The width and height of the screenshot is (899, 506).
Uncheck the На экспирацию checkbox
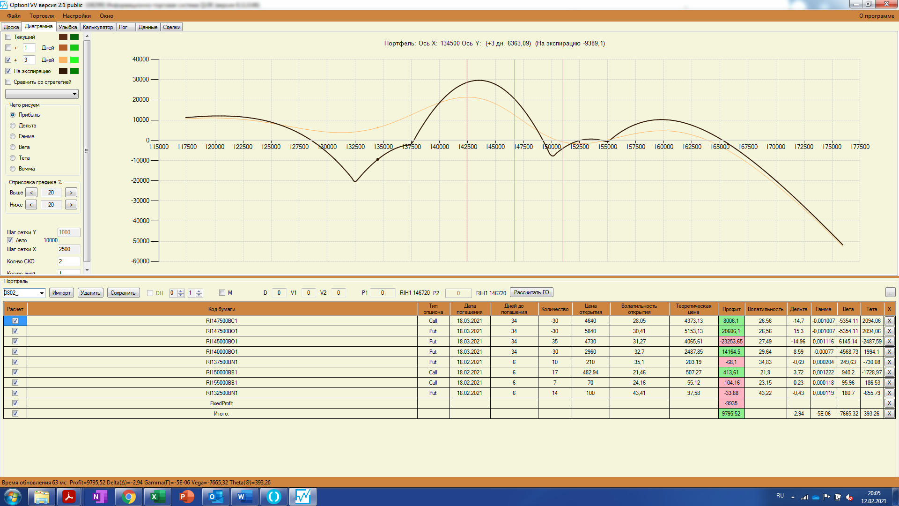point(8,71)
